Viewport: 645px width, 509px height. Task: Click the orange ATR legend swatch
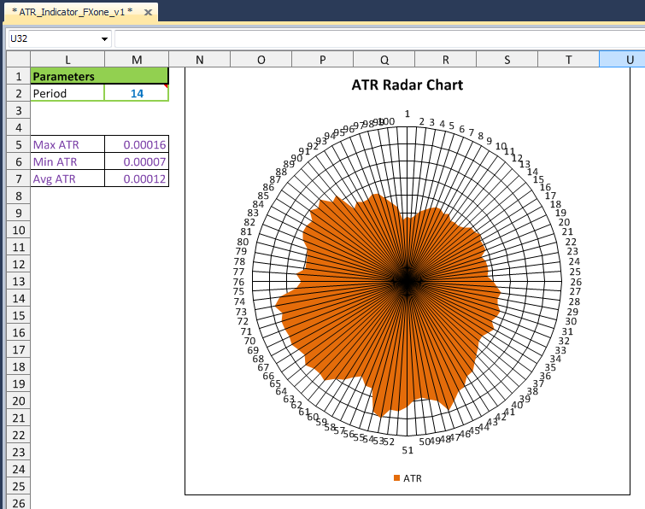396,478
